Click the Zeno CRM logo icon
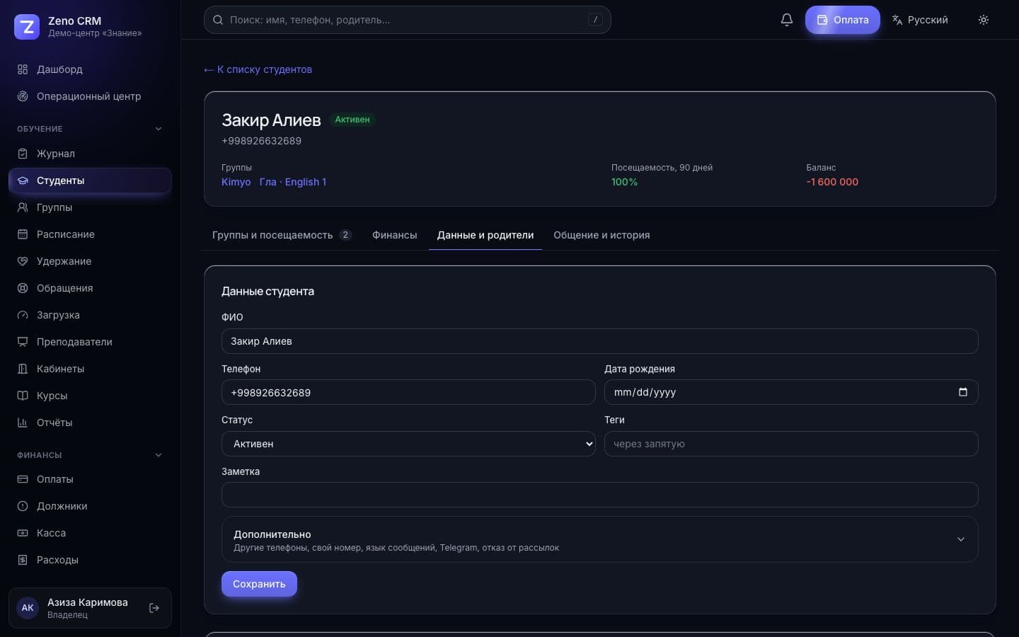The width and height of the screenshot is (1019, 637). [27, 27]
